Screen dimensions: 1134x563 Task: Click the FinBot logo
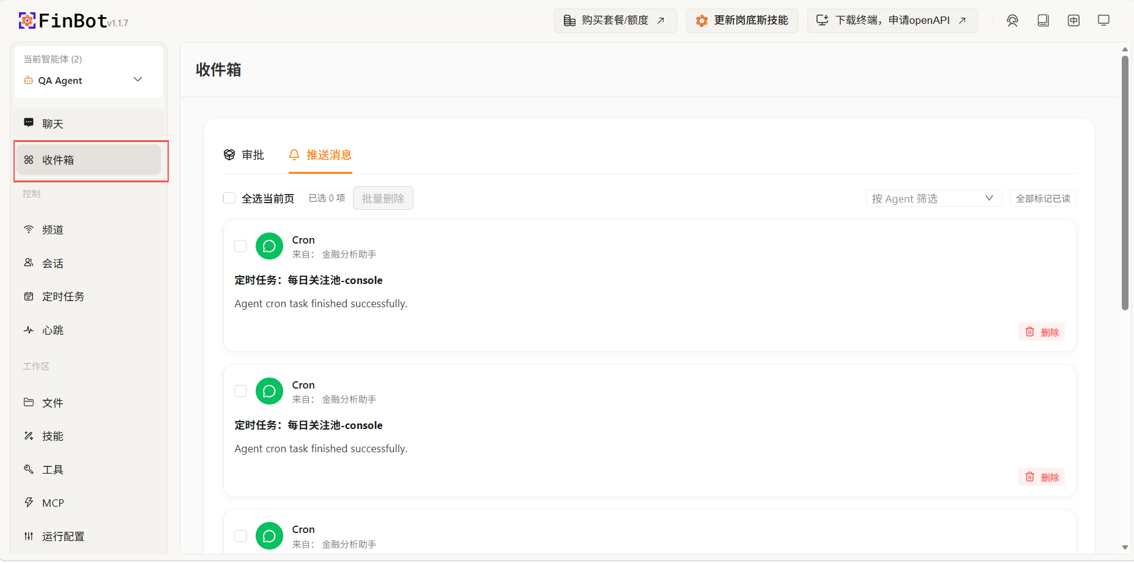pyautogui.click(x=63, y=21)
